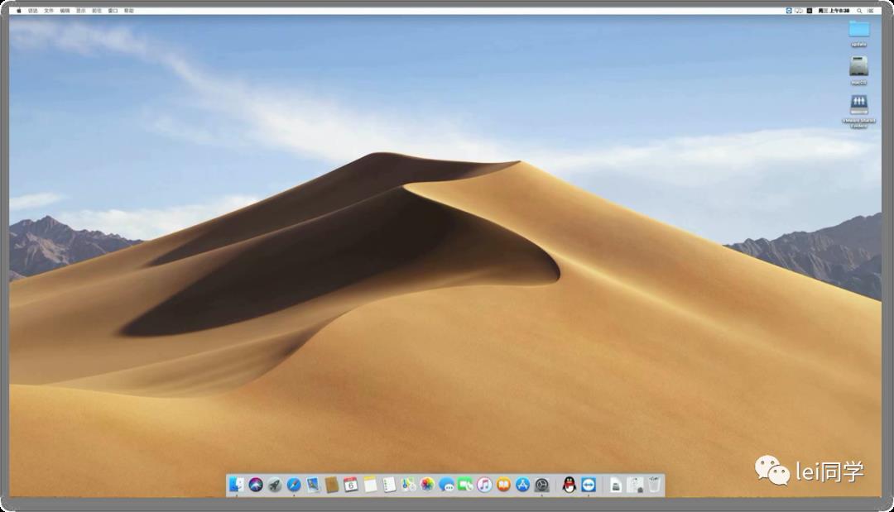
Task: Open Safari compass icon in Dock
Action: tap(294, 485)
